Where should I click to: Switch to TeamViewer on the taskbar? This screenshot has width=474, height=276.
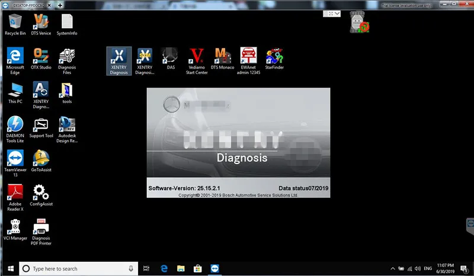(x=214, y=268)
